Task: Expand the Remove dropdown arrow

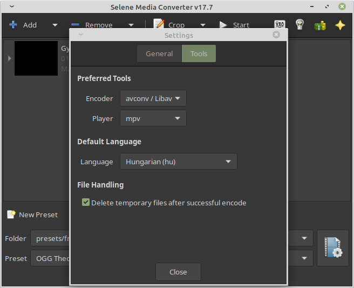Action: coord(131,25)
